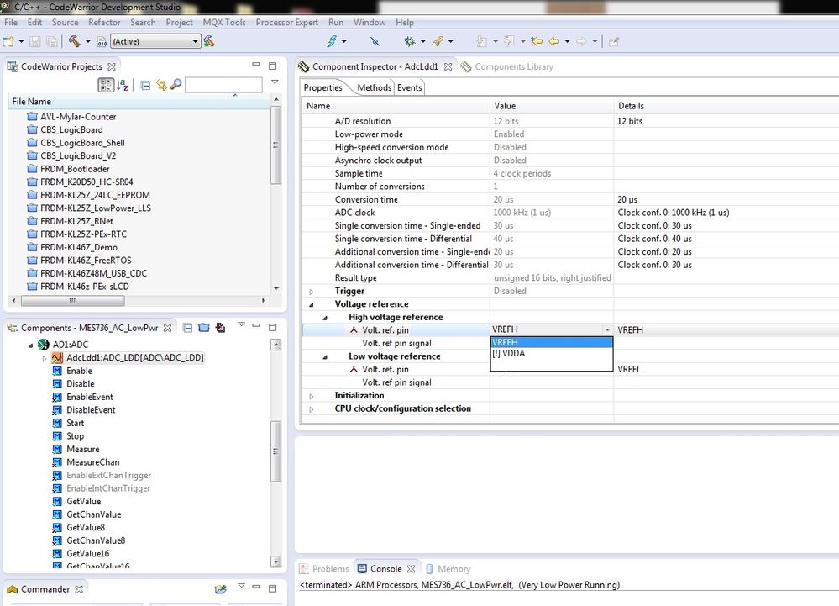Select VREFH in the dropdown list
The width and height of the screenshot is (839, 606).
point(552,342)
